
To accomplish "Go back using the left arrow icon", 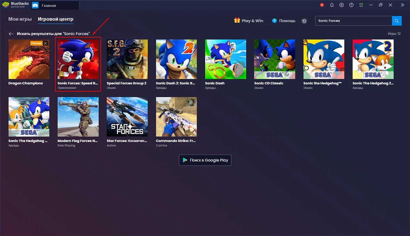I will 11,34.
